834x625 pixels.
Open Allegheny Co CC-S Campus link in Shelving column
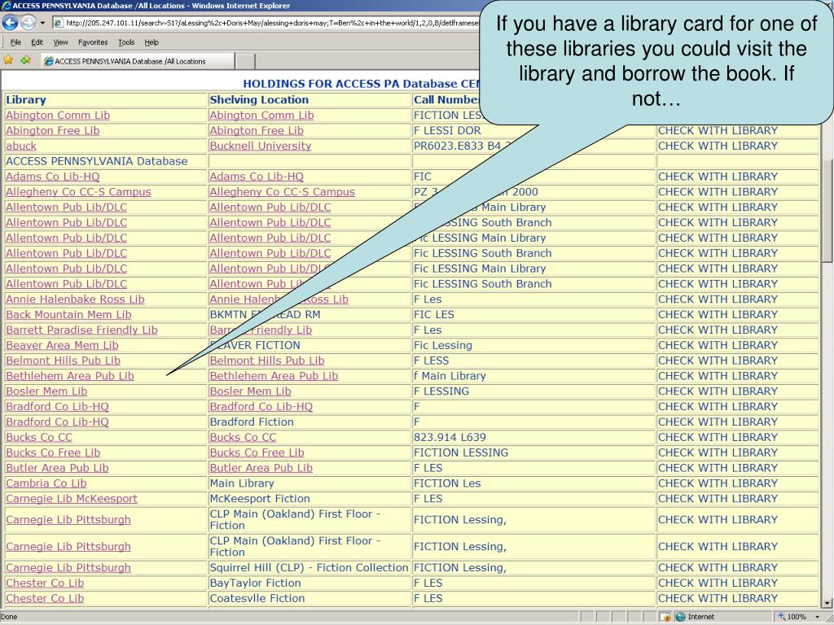tap(282, 192)
